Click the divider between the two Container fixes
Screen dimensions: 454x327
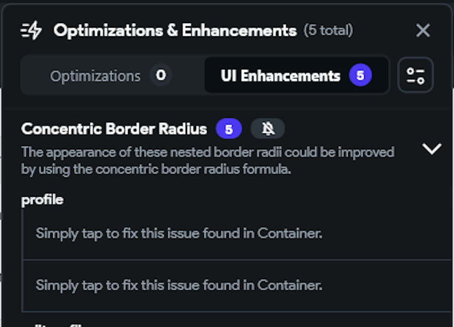[236, 260]
